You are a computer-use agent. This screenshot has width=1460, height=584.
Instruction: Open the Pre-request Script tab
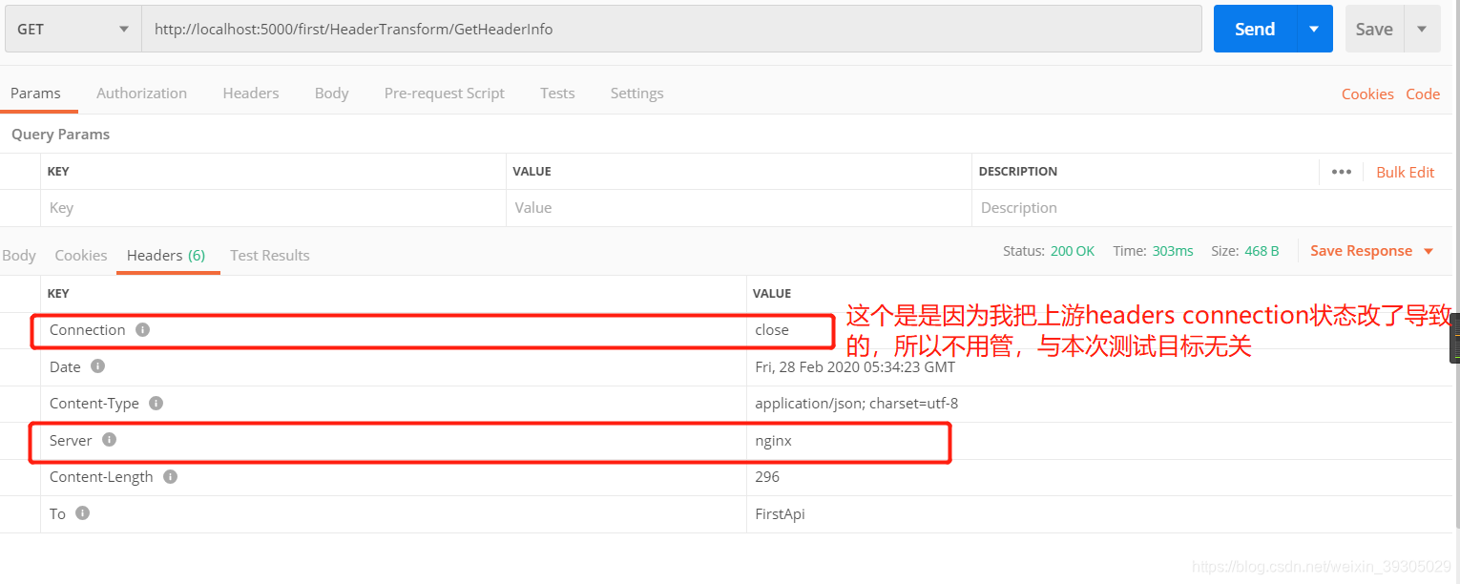(445, 93)
